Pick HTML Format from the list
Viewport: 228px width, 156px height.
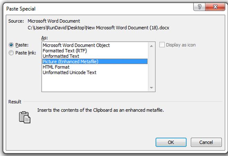tap(56, 67)
